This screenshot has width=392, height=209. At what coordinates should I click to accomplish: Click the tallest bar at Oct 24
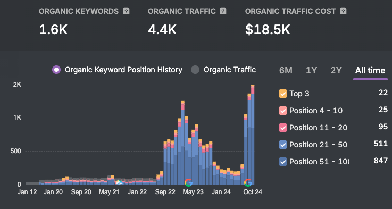tap(253, 135)
